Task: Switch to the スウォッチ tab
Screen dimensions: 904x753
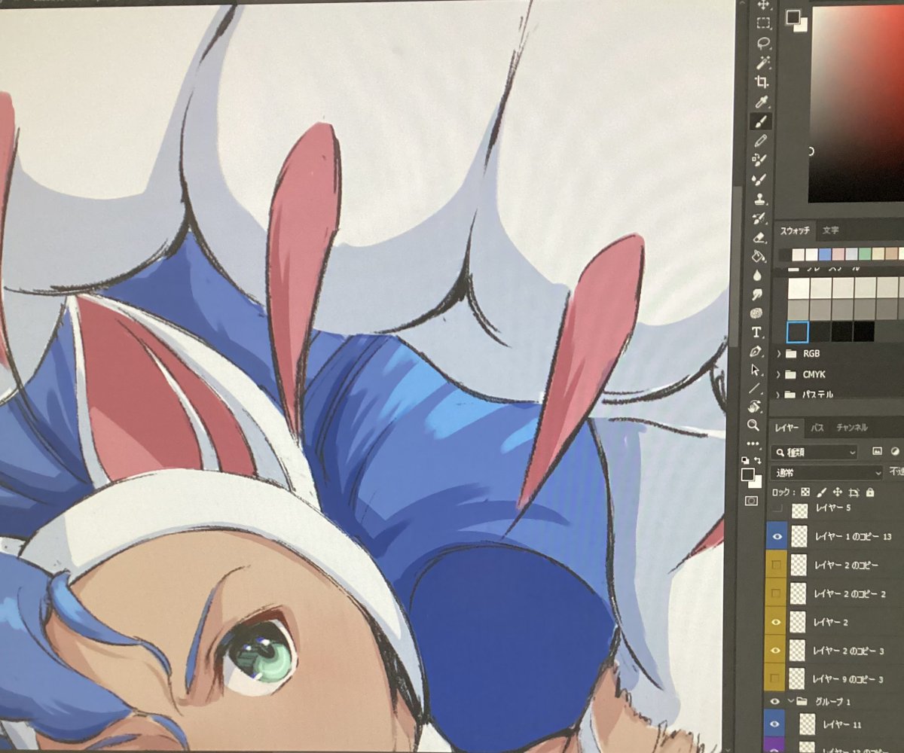Action: click(795, 230)
